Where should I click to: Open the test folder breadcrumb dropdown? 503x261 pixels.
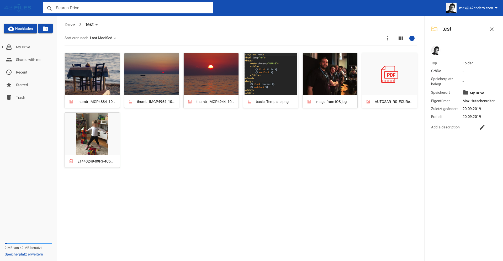[x=97, y=25]
